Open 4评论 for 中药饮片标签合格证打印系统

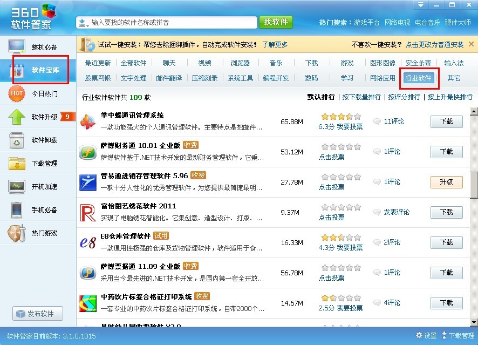click(392, 302)
